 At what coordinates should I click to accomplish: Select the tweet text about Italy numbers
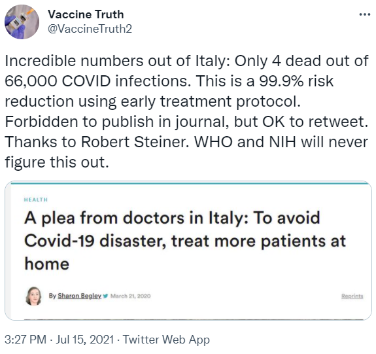point(186,111)
